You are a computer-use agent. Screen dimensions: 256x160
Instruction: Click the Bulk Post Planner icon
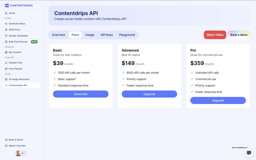coord(6,42)
